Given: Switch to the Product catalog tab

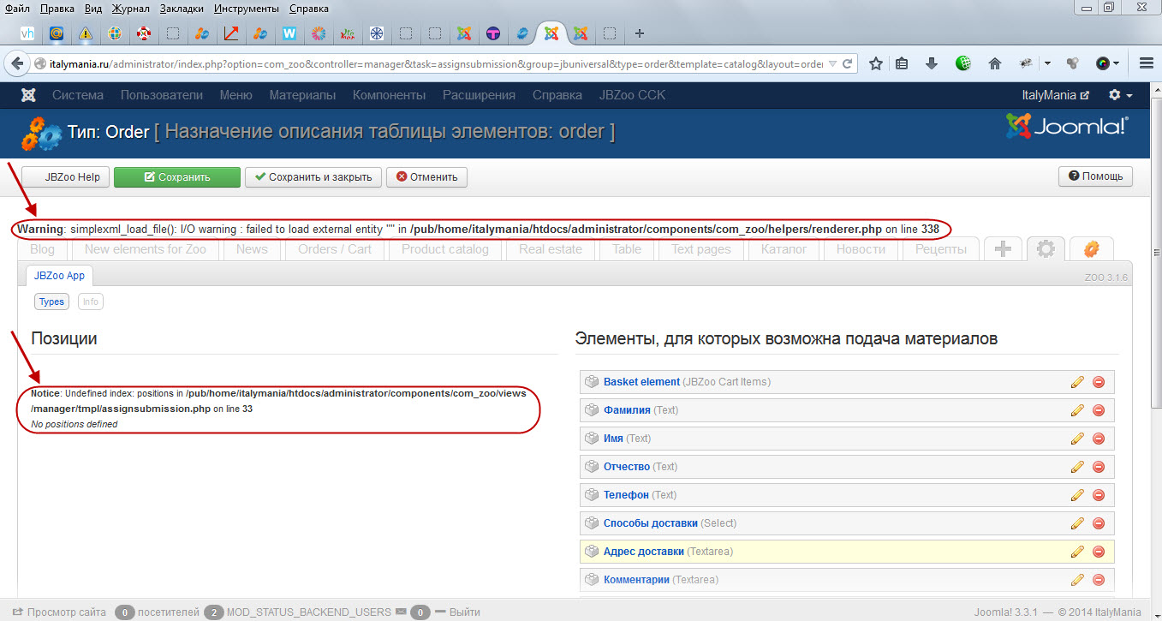Looking at the screenshot, I should (x=444, y=249).
